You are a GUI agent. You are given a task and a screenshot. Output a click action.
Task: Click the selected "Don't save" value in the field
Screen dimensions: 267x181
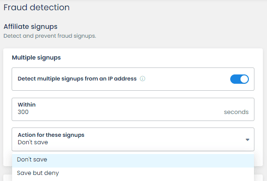(33, 142)
